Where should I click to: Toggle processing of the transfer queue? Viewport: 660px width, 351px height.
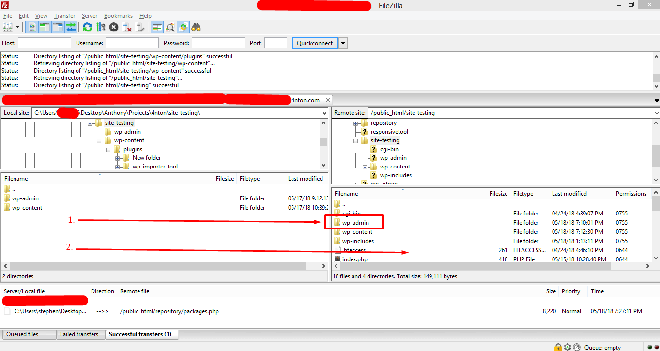pyautogui.click(x=101, y=27)
